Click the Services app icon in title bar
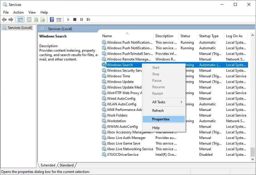Viewport: 256px width, 175px height. click(5, 4)
